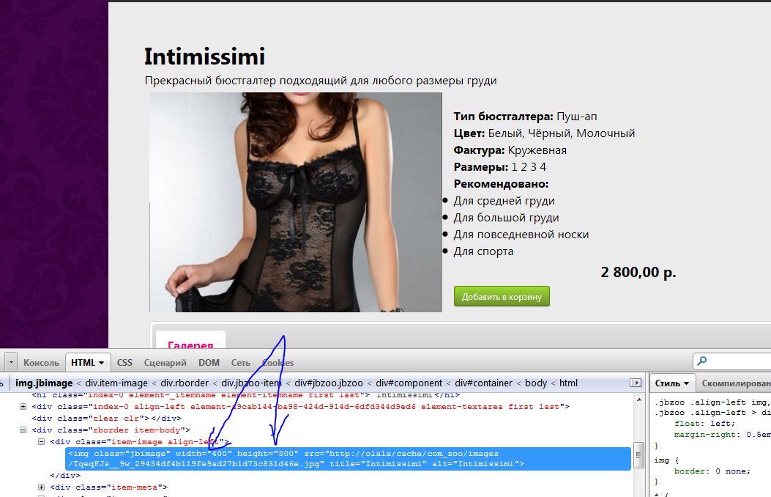Click the Добавить в корзину button
Screen dimensions: 771x497
pos(502,296)
